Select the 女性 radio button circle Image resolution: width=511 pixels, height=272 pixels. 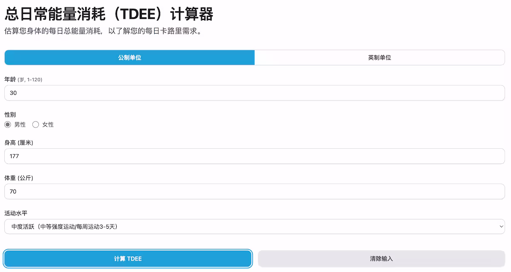coord(36,125)
